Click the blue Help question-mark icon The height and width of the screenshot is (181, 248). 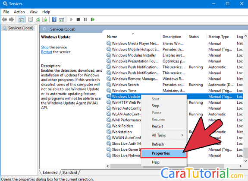54,19
